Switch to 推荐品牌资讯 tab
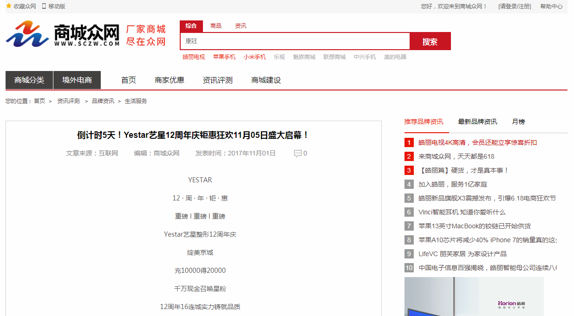This screenshot has width=574, height=316. coord(424,122)
